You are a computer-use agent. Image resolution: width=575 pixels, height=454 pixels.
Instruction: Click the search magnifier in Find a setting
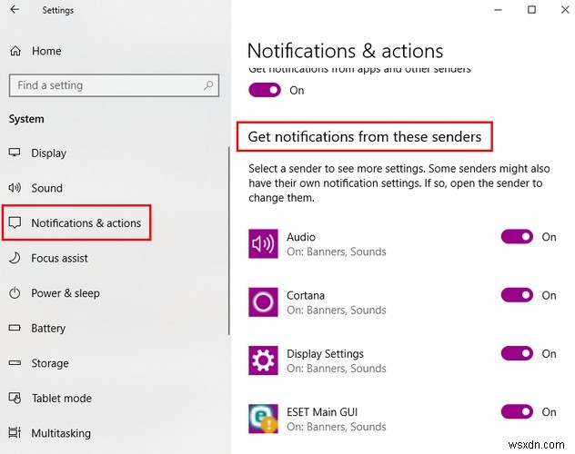(x=208, y=85)
